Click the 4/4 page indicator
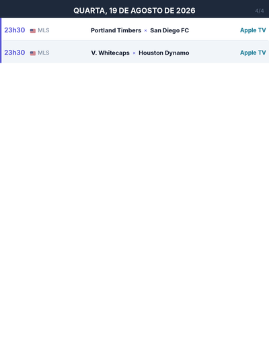Image resolution: width=269 pixels, height=337 pixels. coord(260,11)
